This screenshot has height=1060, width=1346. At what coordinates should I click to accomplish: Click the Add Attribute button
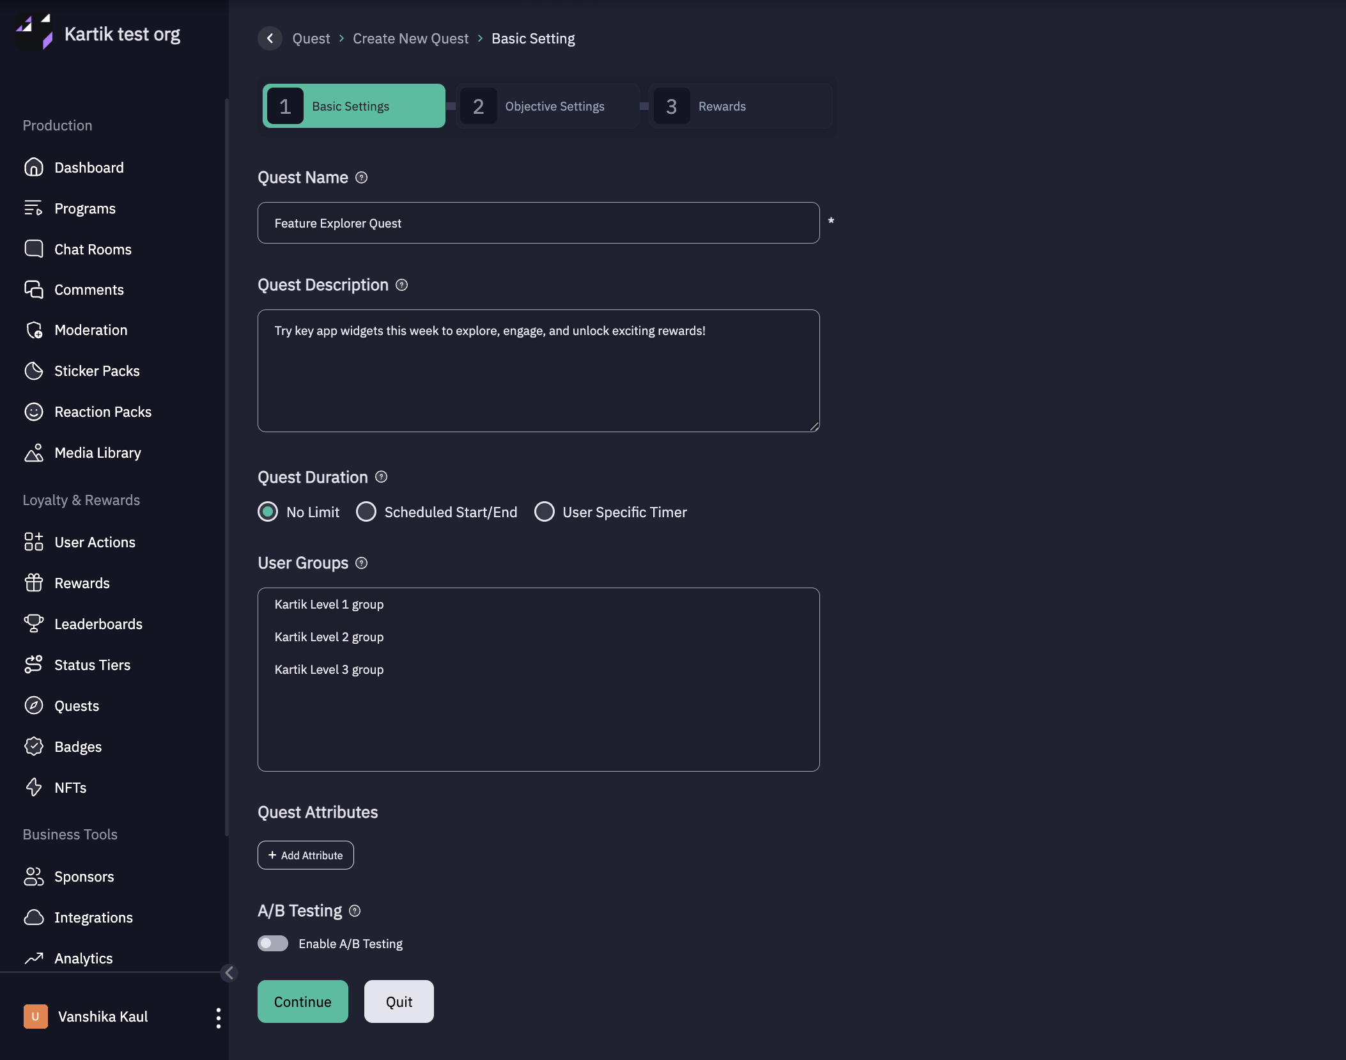coord(306,855)
